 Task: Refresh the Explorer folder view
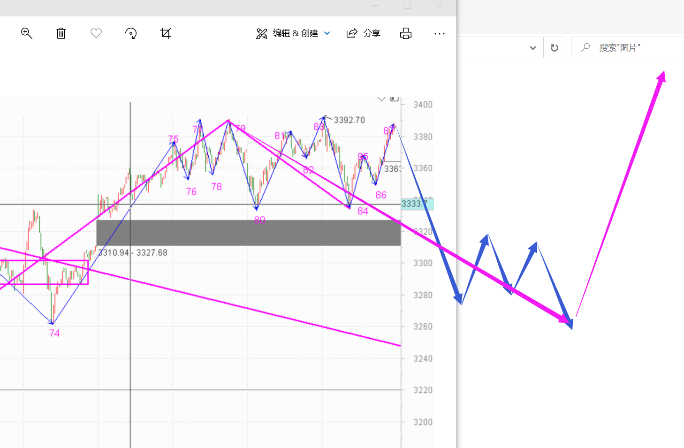tap(555, 48)
